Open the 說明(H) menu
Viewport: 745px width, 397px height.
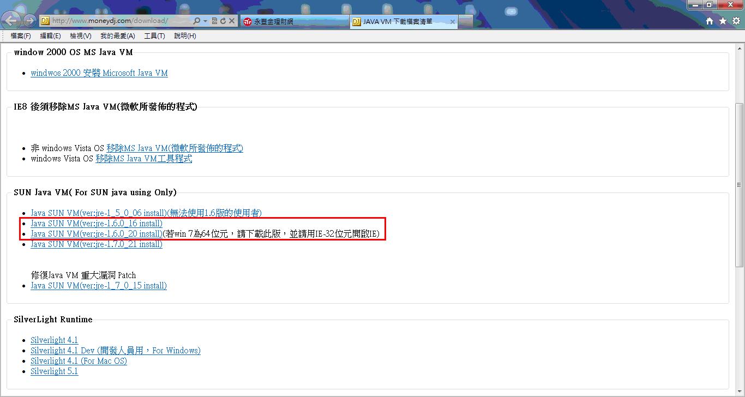(185, 36)
